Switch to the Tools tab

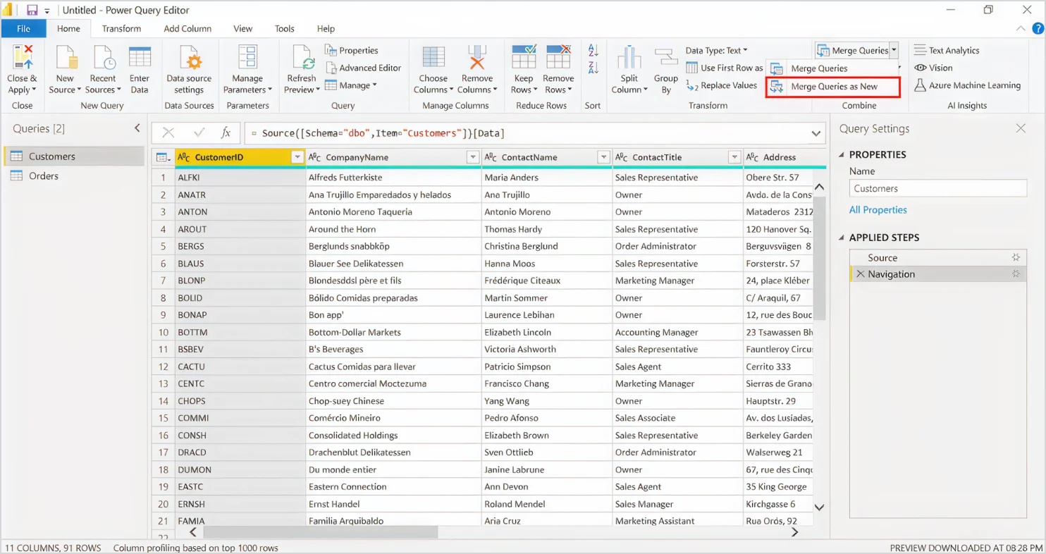285,29
